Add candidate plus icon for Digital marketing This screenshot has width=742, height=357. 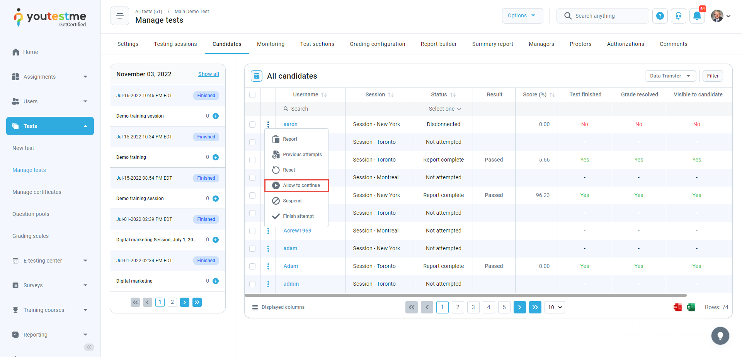tap(216, 281)
